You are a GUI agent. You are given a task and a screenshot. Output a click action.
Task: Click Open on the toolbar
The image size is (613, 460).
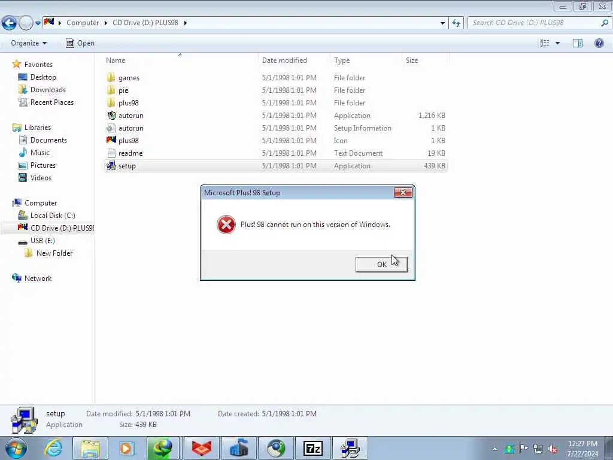point(80,43)
